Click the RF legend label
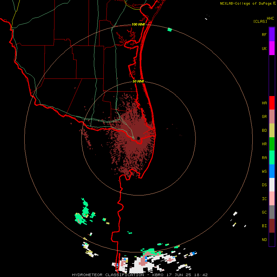Image resolution: width=277 pixels, height=277 pixels. click(x=264, y=34)
